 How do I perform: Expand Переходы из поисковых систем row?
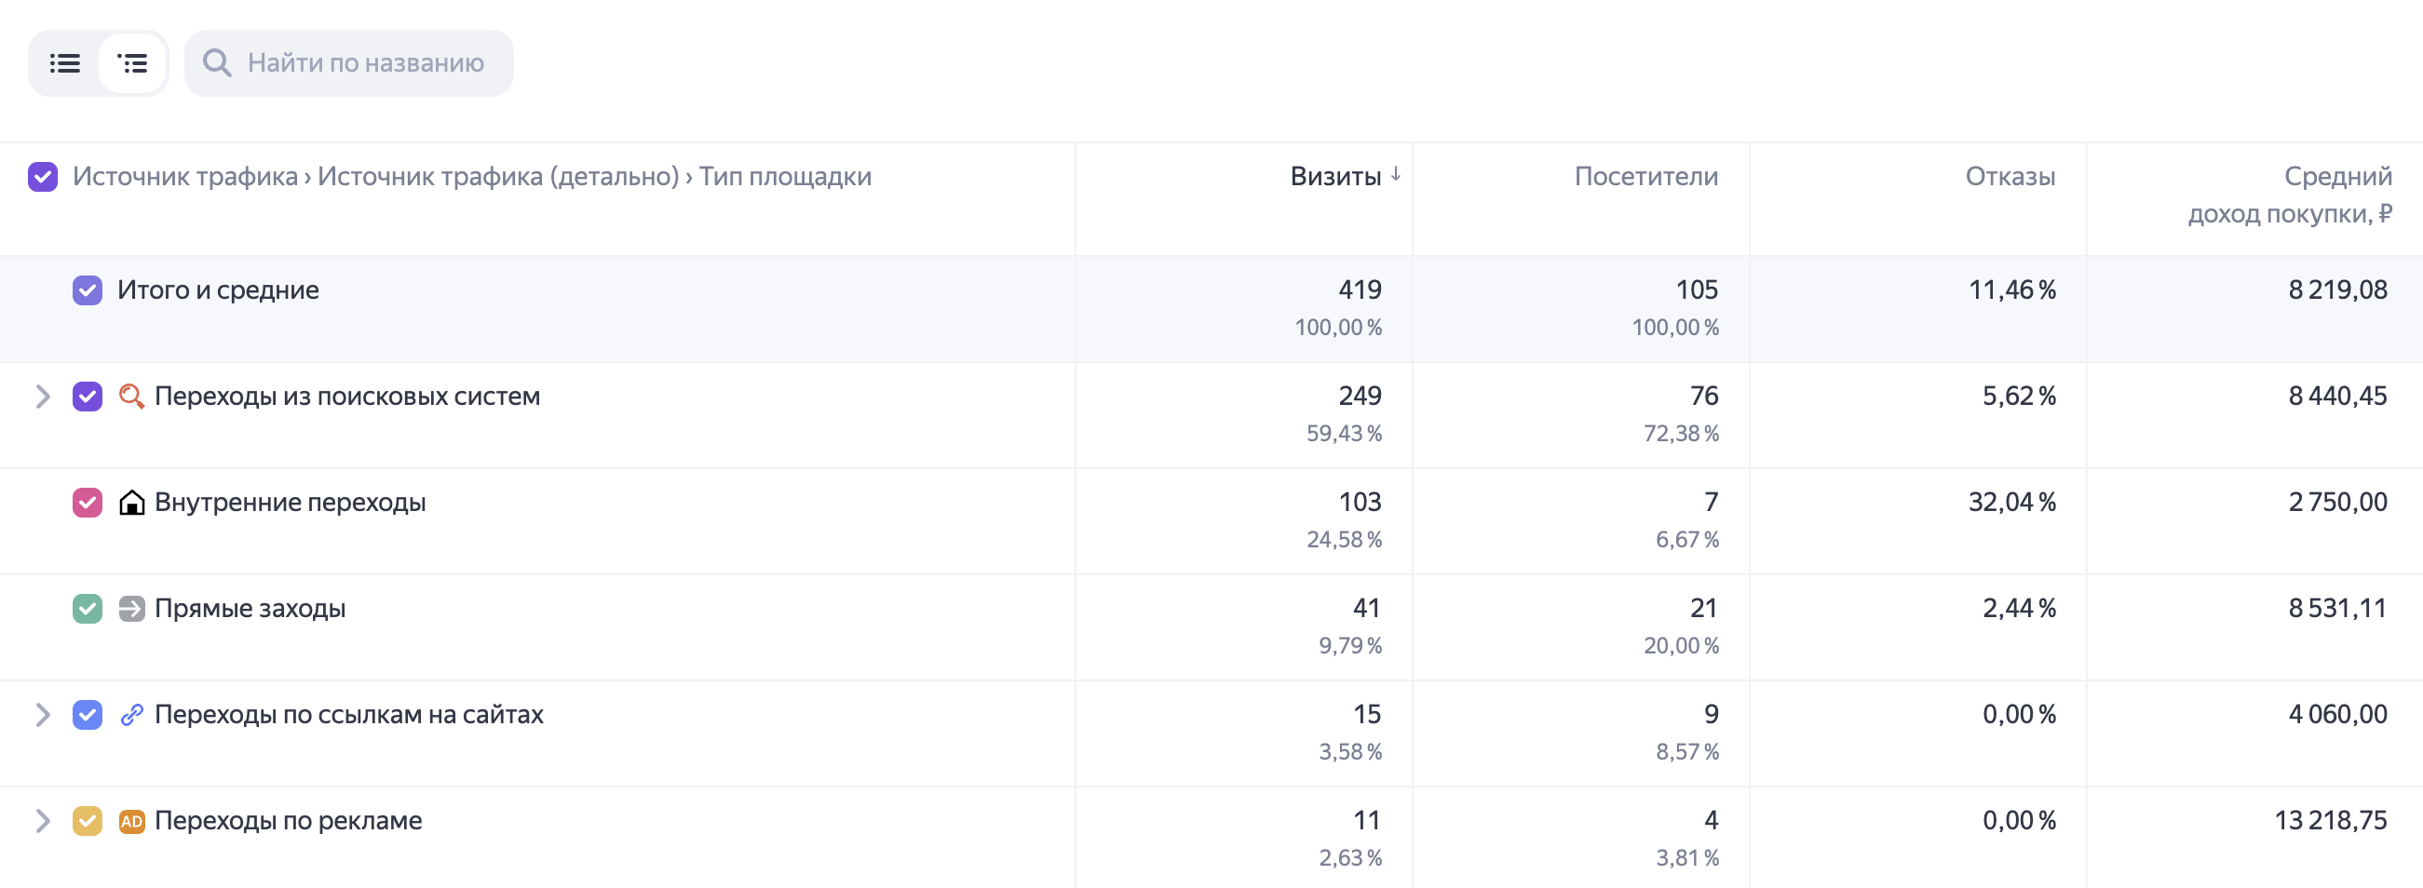(x=42, y=396)
